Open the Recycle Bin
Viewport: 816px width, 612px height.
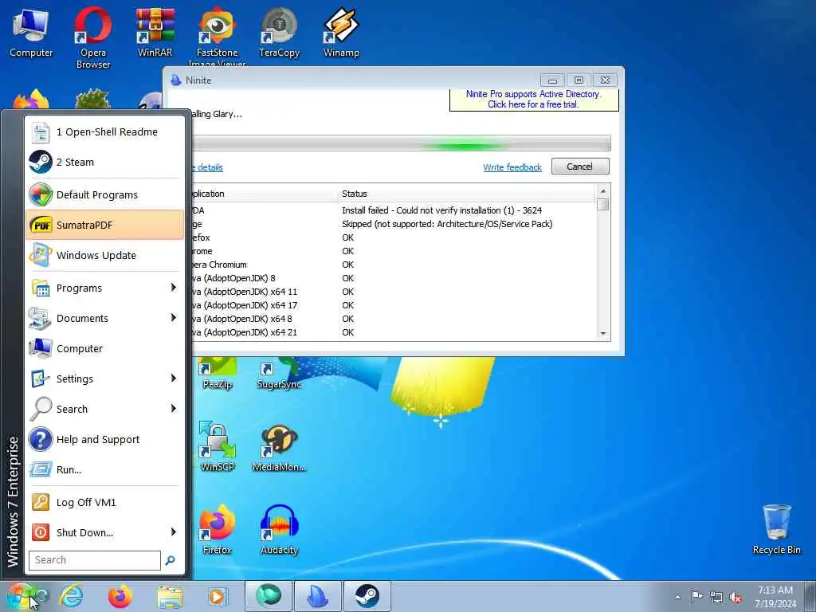click(x=776, y=530)
